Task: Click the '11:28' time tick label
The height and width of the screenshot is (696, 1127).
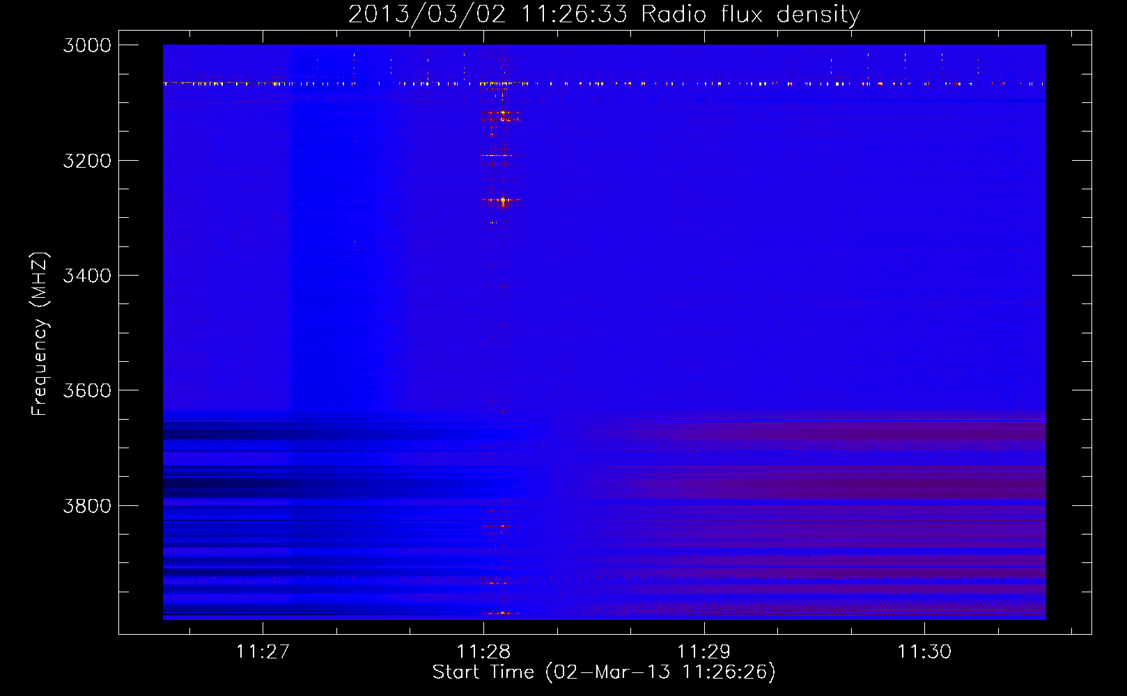Action: pyautogui.click(x=483, y=651)
